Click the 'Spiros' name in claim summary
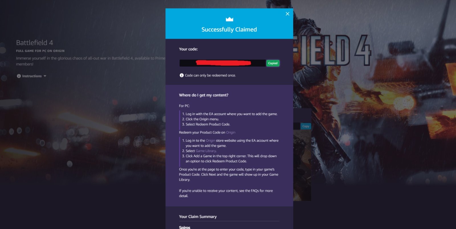This screenshot has height=229, width=456. (184, 227)
